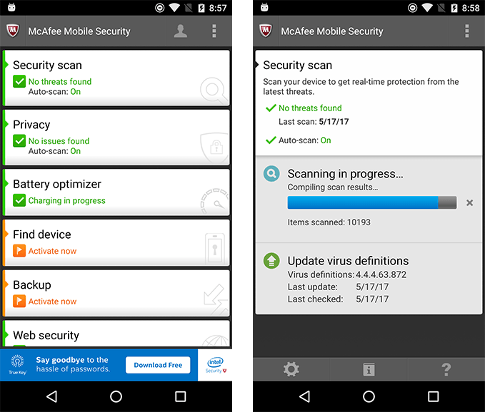
Task: Open the help question mark icon
Action: click(446, 369)
